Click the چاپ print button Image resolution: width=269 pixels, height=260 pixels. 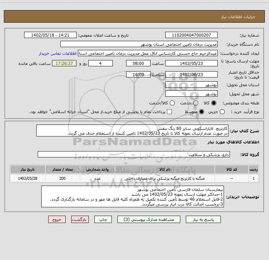(x=103, y=220)
